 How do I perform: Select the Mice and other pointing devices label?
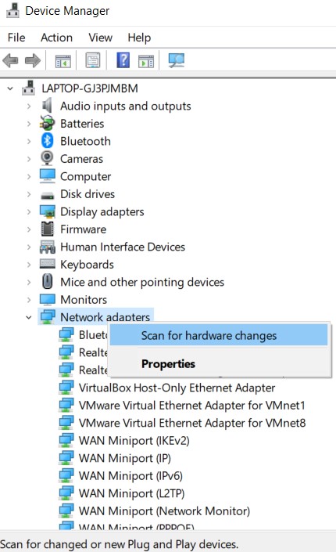142,282
